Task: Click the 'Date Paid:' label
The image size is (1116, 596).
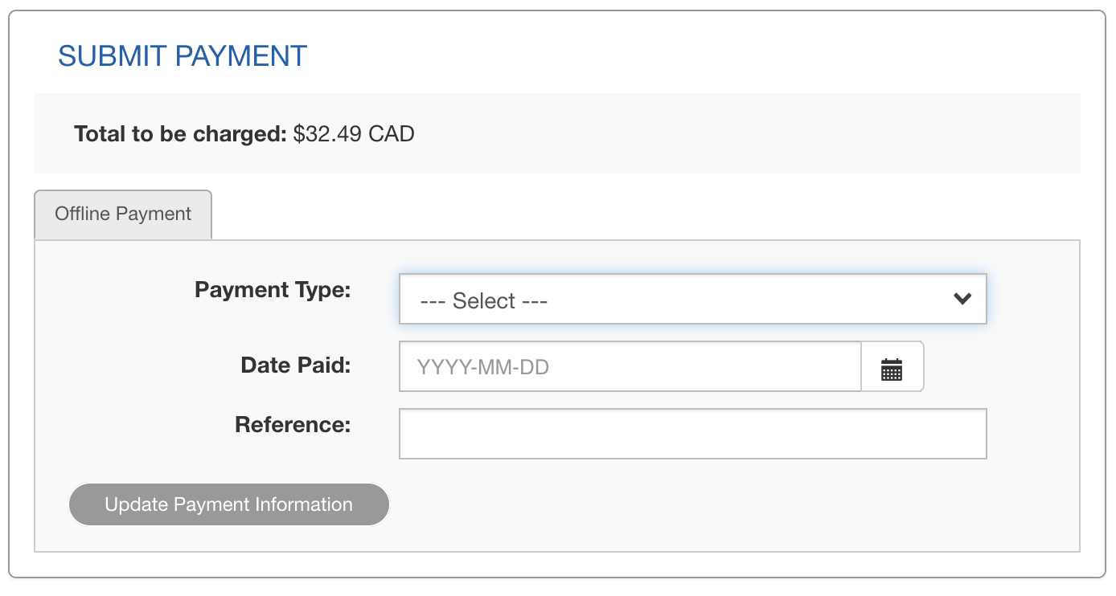Action: pos(295,365)
